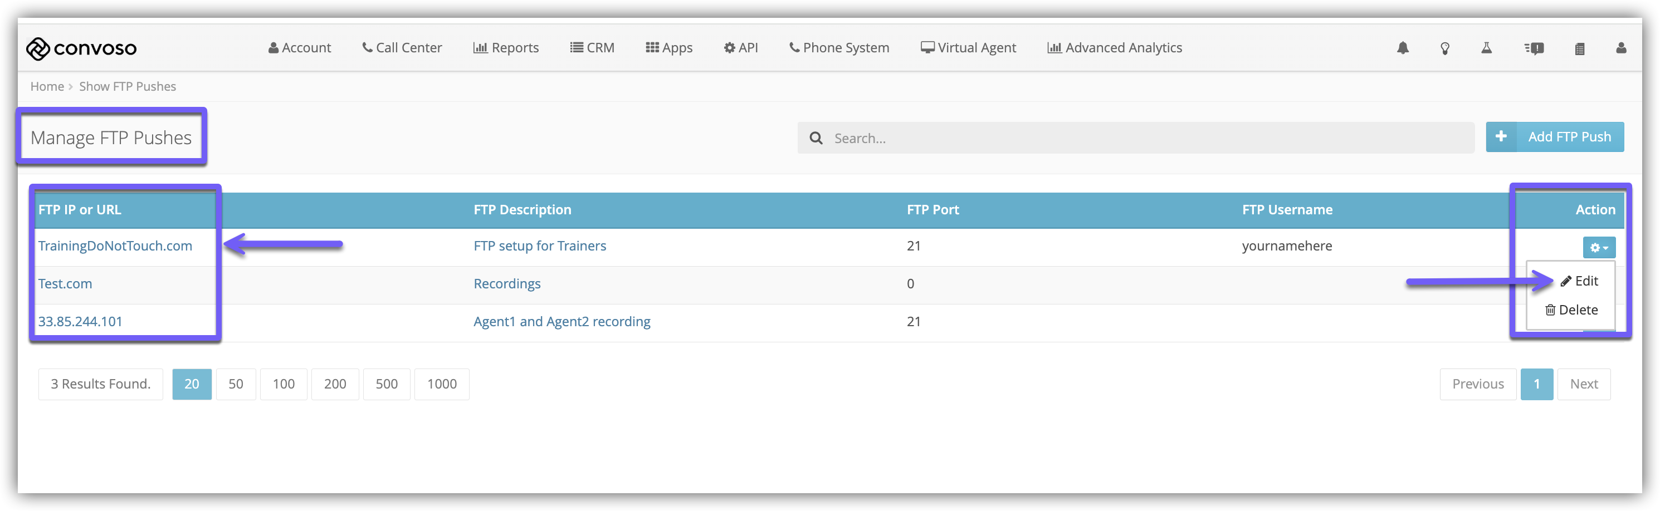Open the Call Center menu
The image size is (1660, 511).
402,48
